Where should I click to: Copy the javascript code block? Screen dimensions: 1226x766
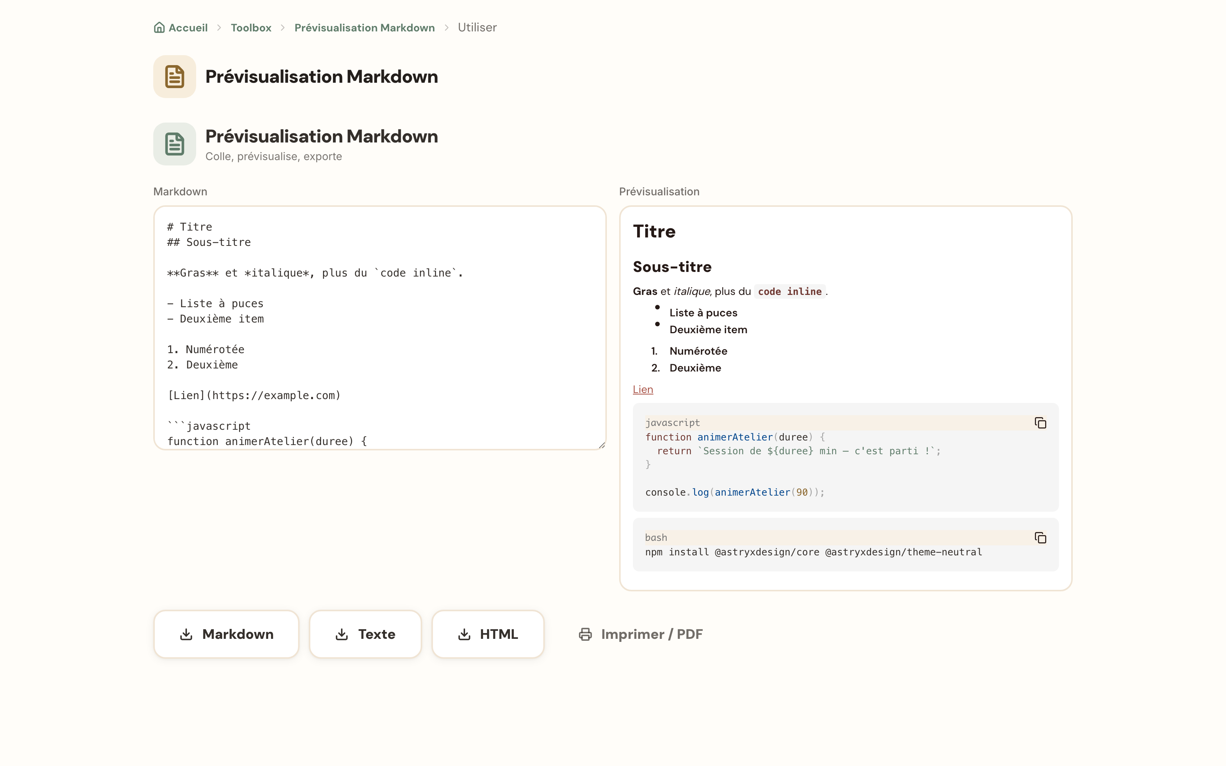click(1040, 423)
